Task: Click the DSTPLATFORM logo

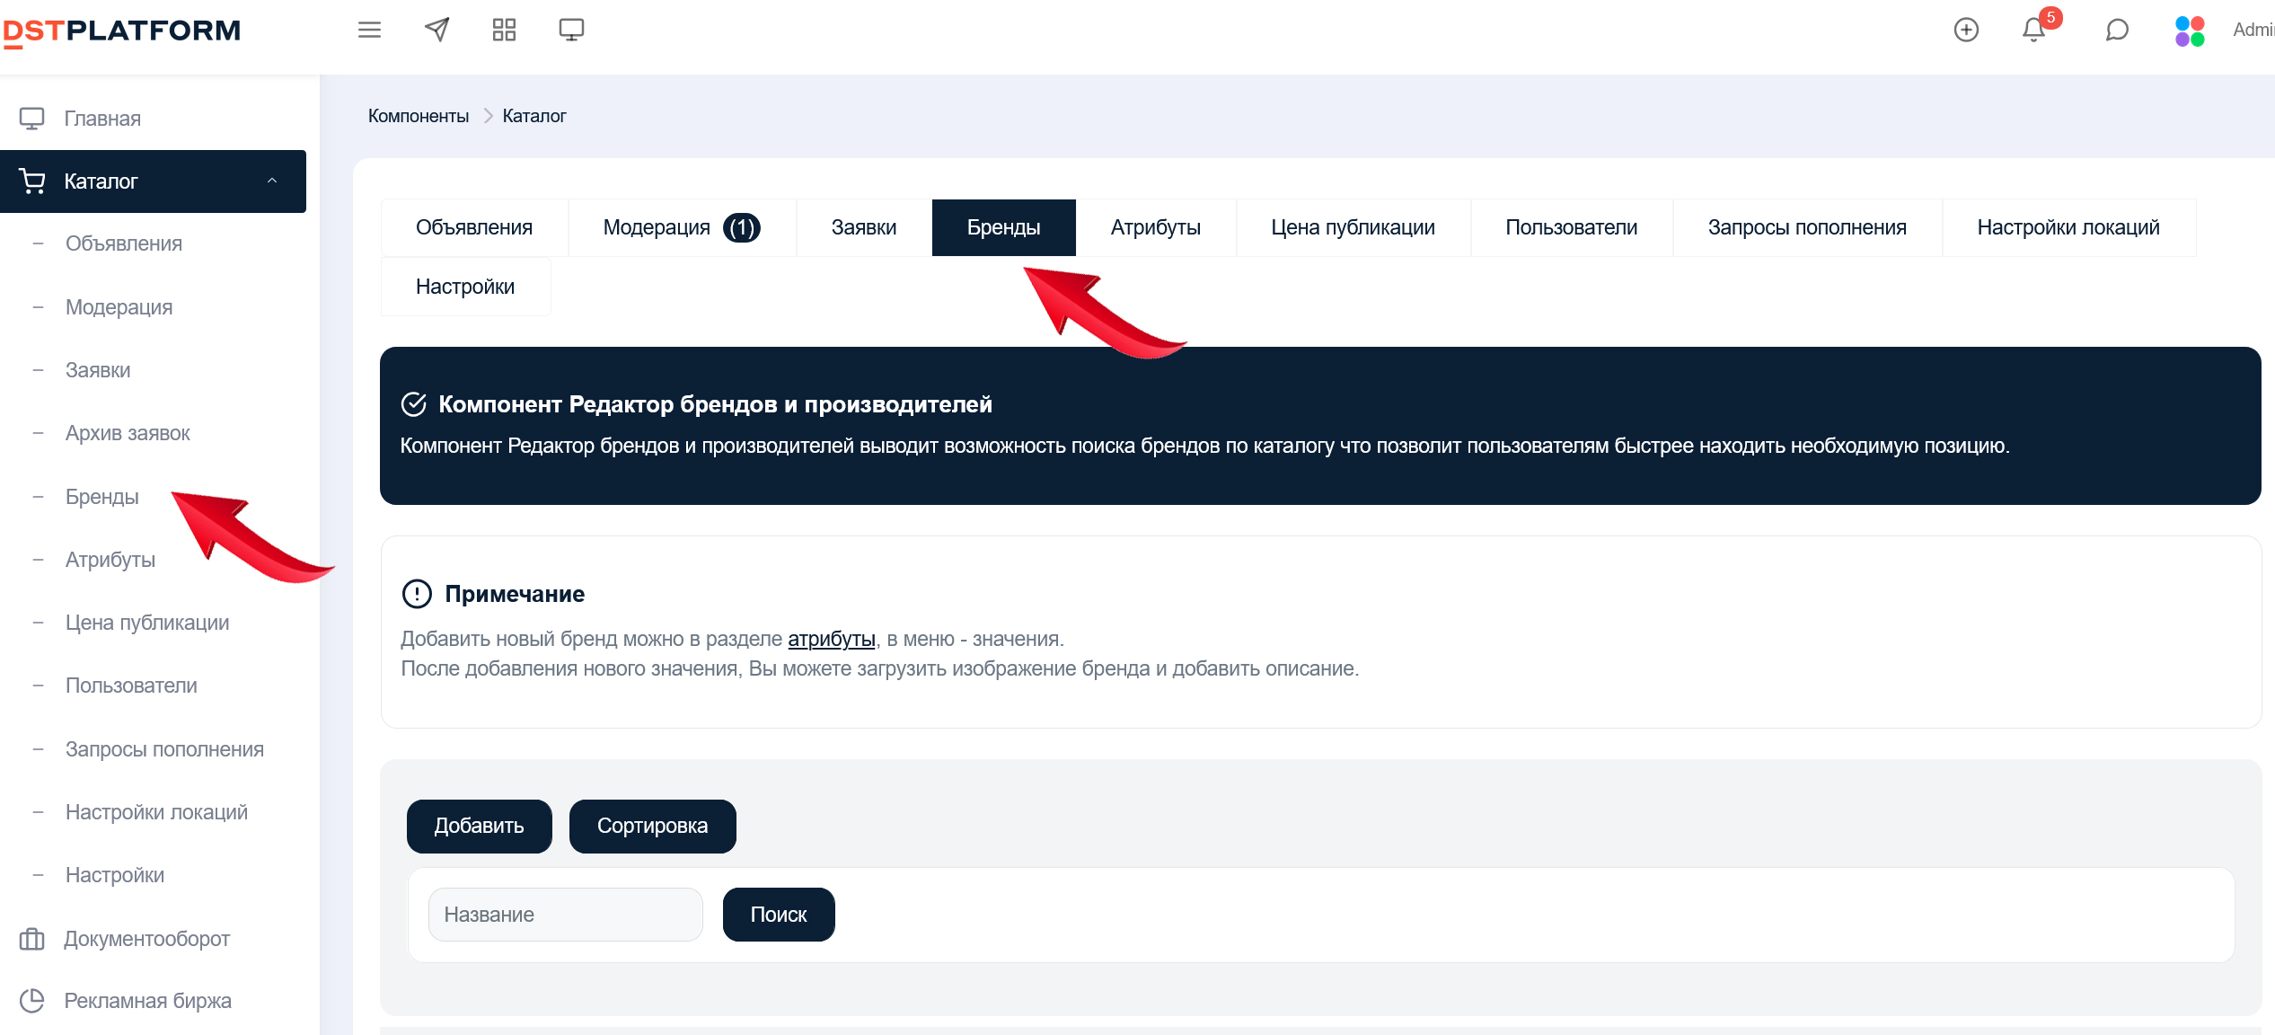Action: 122,31
